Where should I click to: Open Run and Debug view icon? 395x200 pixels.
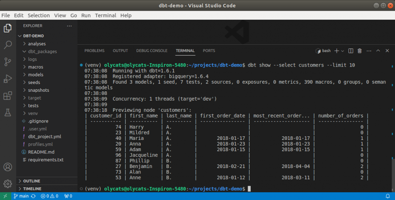(x=8, y=79)
